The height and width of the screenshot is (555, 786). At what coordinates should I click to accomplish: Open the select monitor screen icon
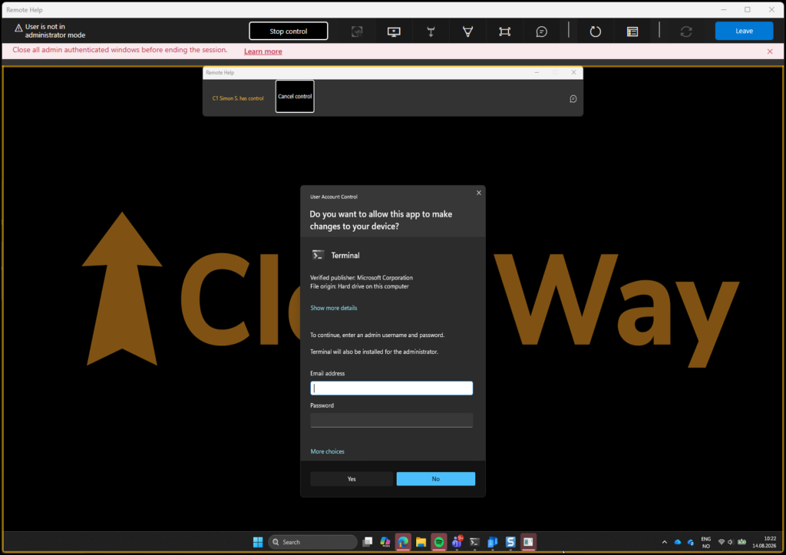394,31
